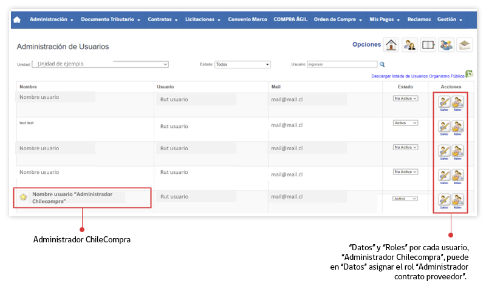Click the Opciones label
The image size is (486, 289).
[367, 44]
